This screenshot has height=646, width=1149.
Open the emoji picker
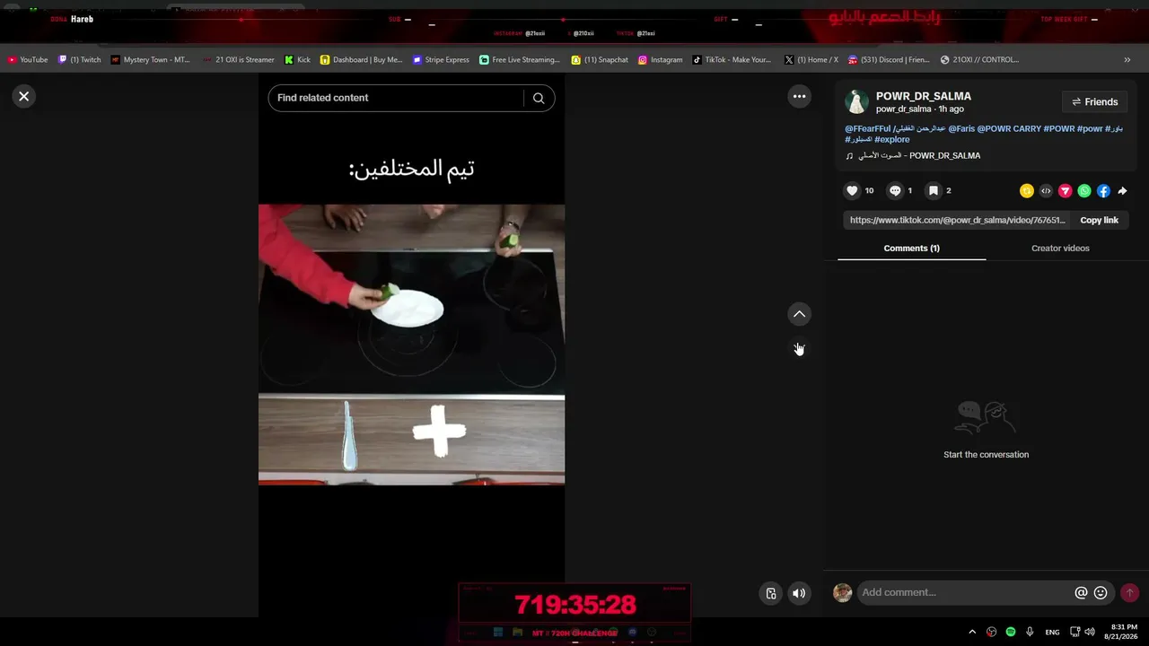coord(1101,593)
